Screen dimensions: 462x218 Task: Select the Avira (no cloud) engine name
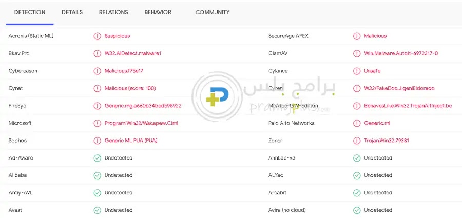287,210
